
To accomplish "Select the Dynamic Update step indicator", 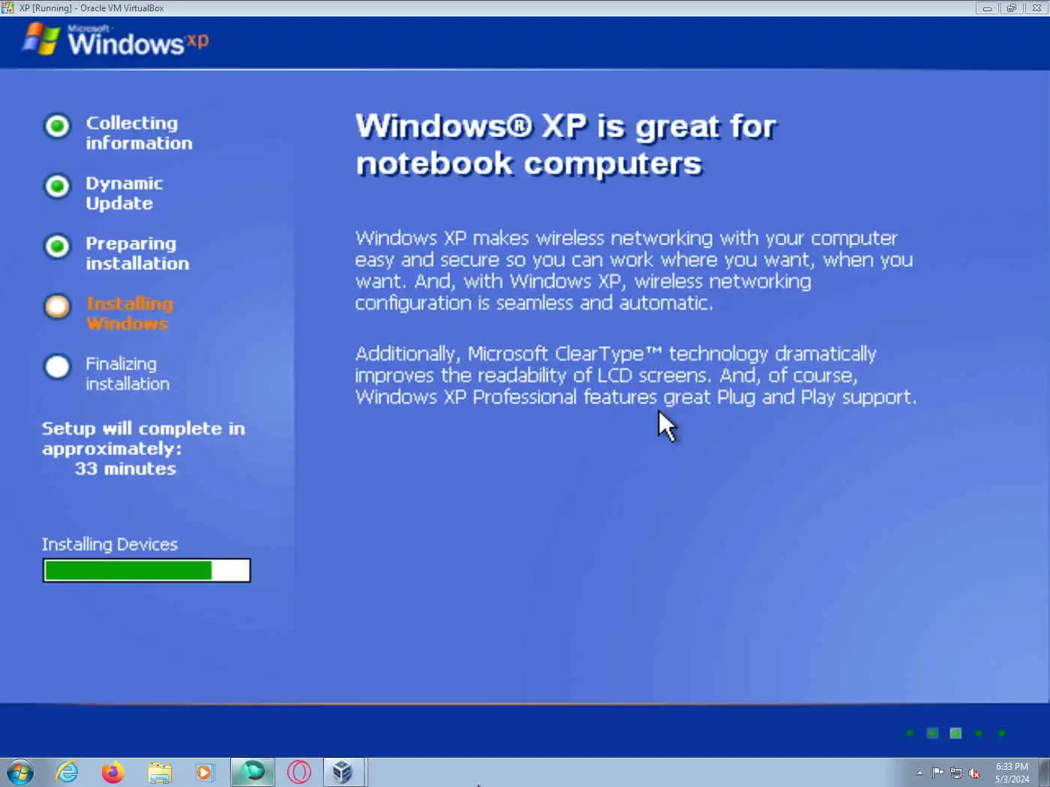I will coord(57,186).
